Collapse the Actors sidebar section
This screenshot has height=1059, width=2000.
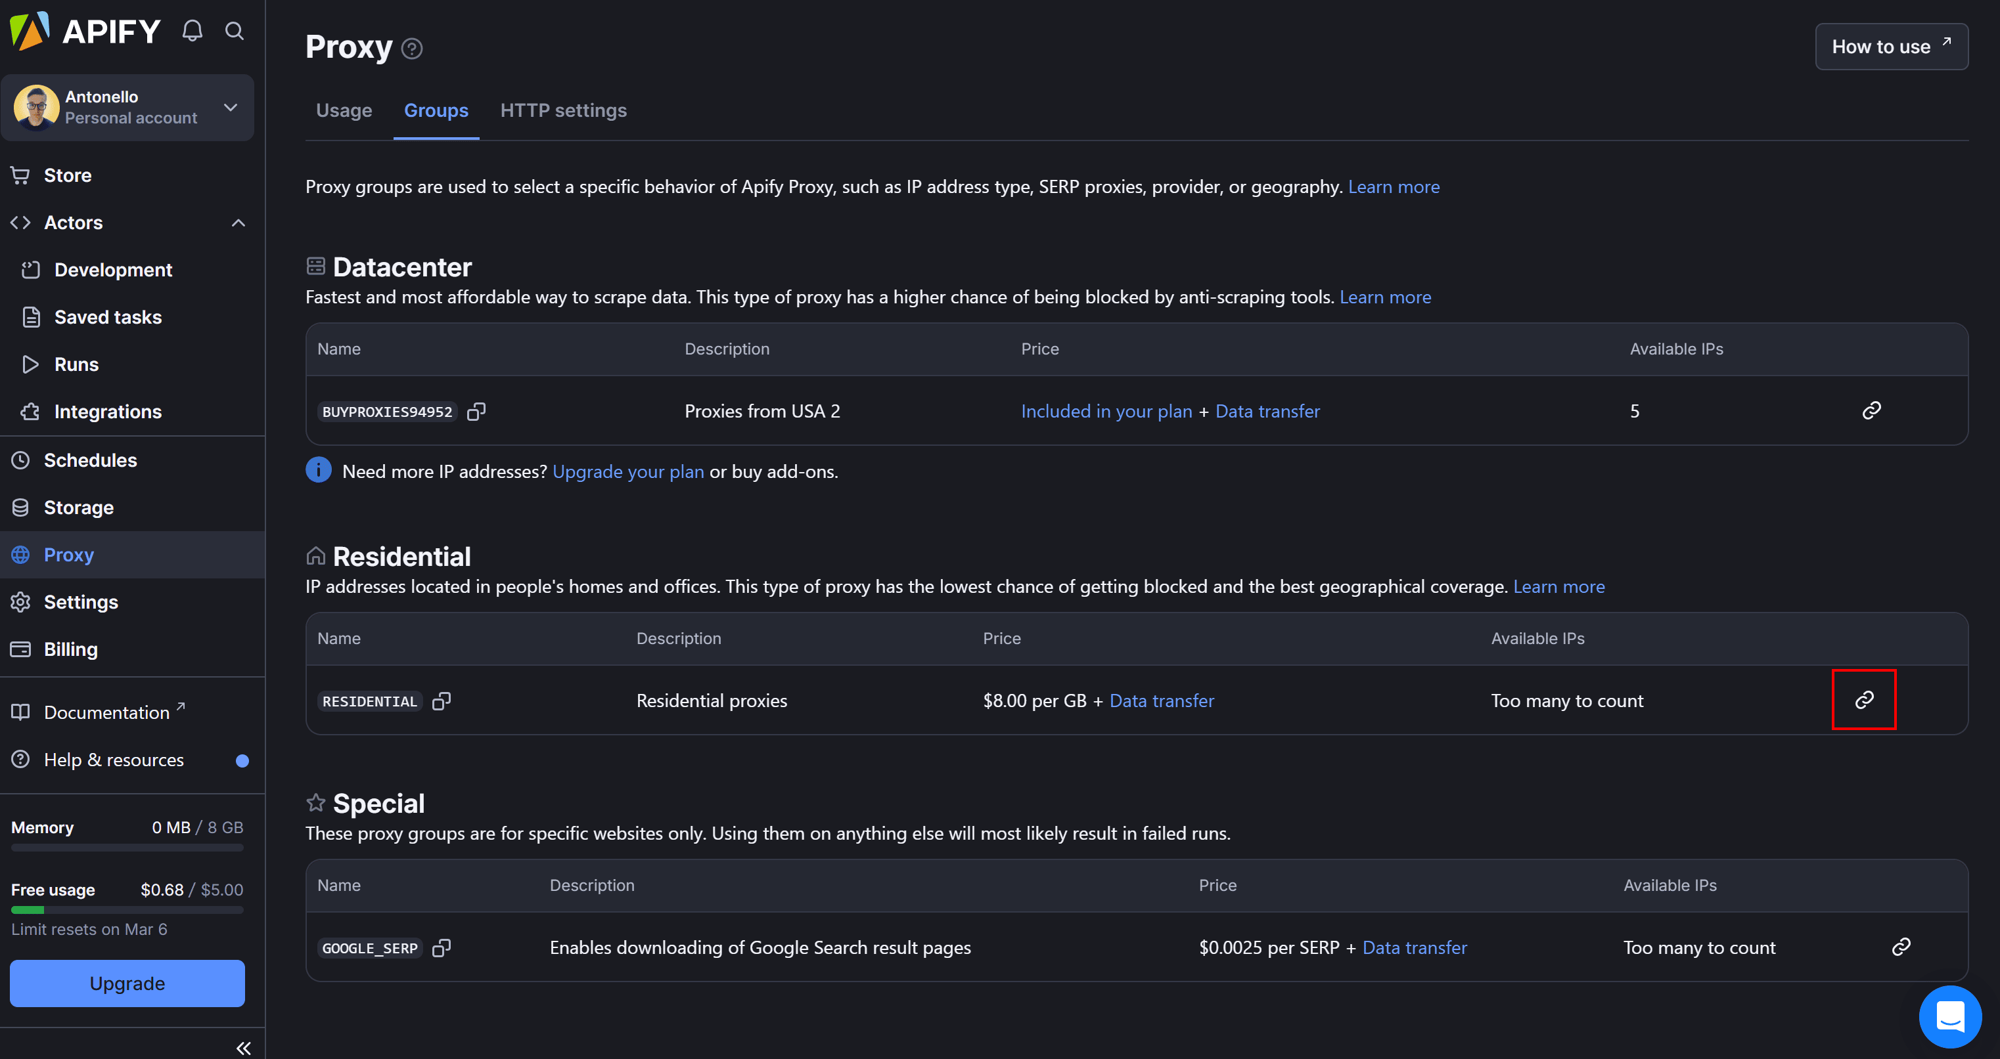click(239, 223)
